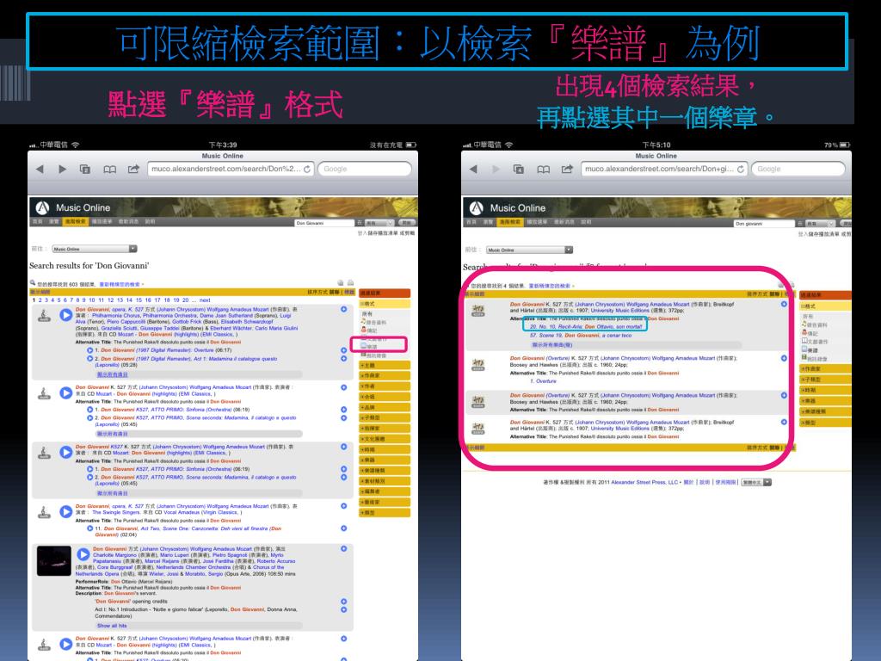881x661 pixels.
Task: Go to results page 2 in left iPad
Action: [40, 300]
